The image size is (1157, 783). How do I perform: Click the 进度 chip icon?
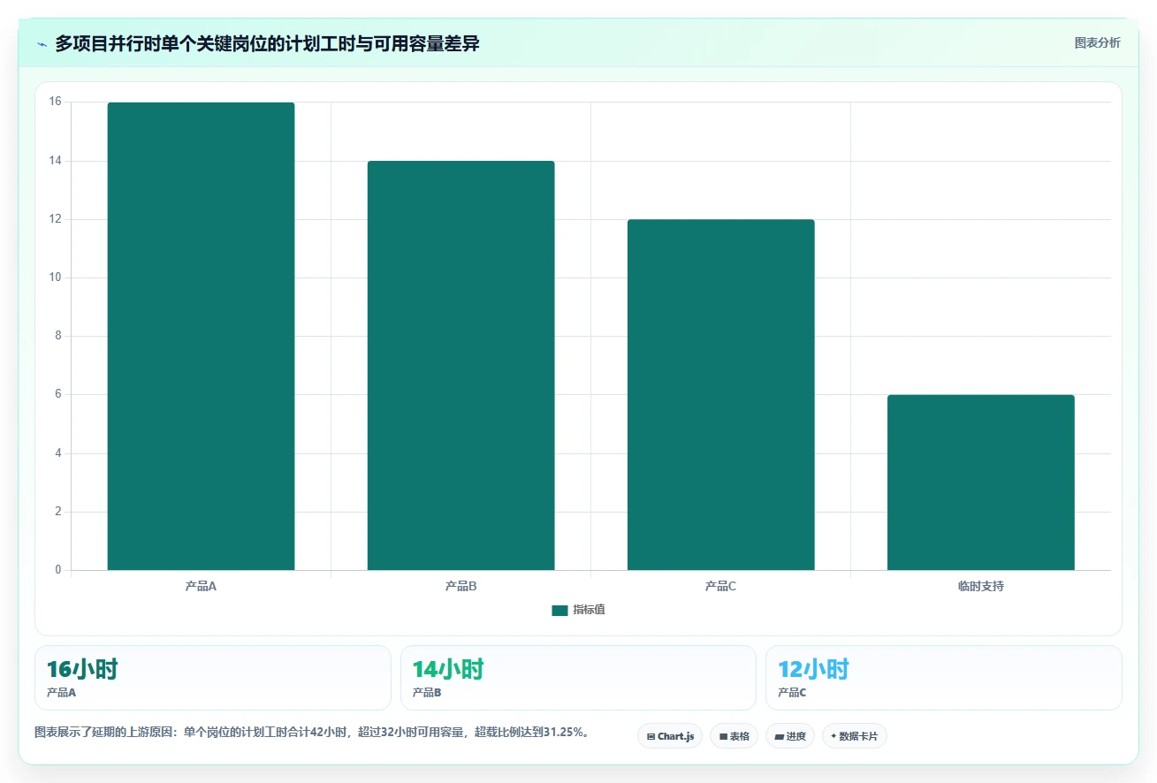tap(779, 736)
